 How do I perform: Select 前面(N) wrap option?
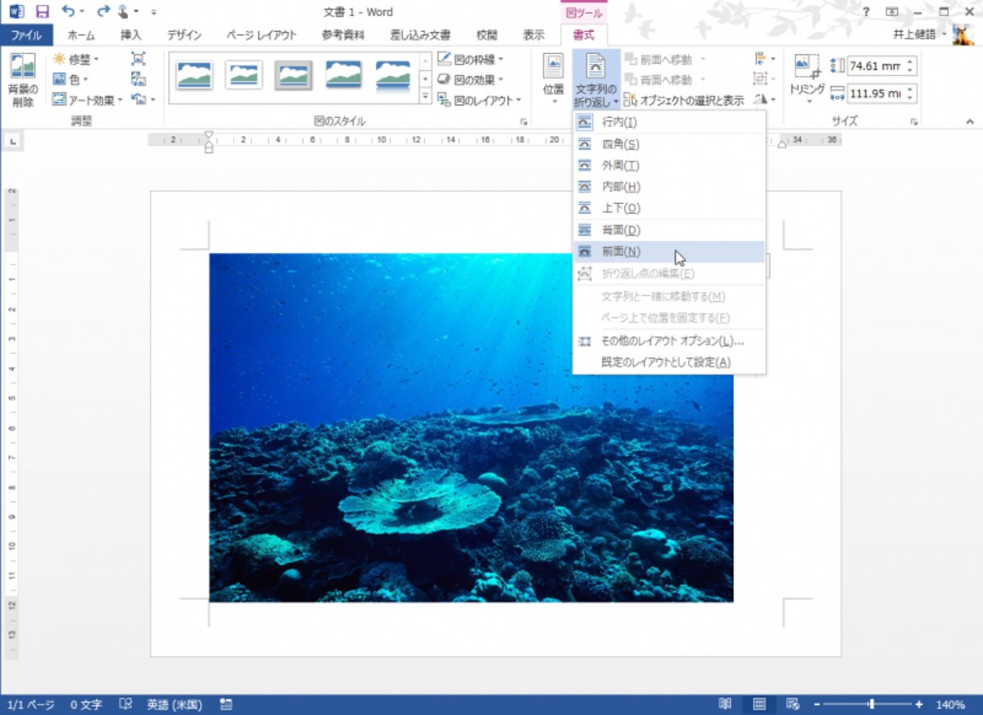coord(669,251)
